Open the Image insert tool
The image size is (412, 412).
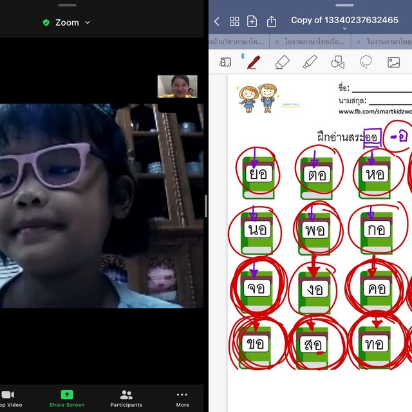393,62
